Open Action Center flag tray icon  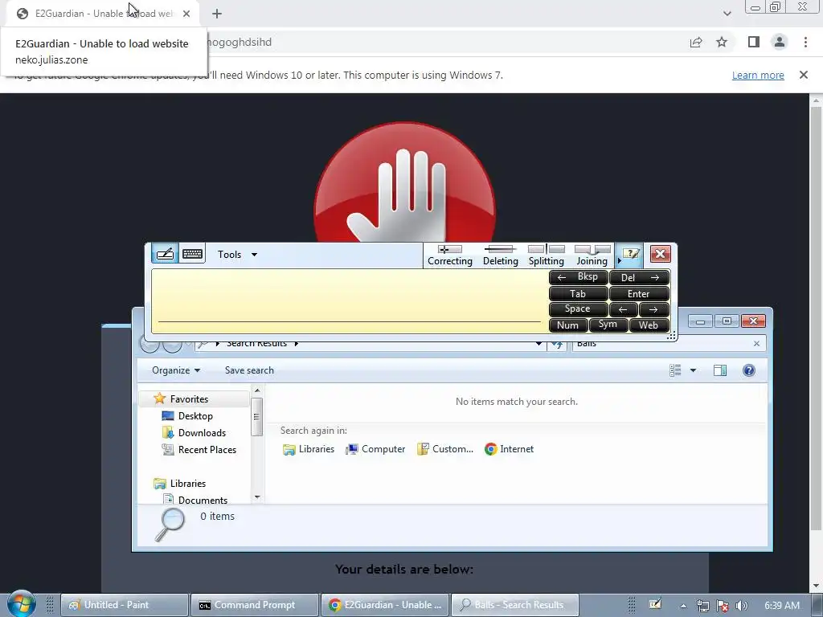click(723, 606)
